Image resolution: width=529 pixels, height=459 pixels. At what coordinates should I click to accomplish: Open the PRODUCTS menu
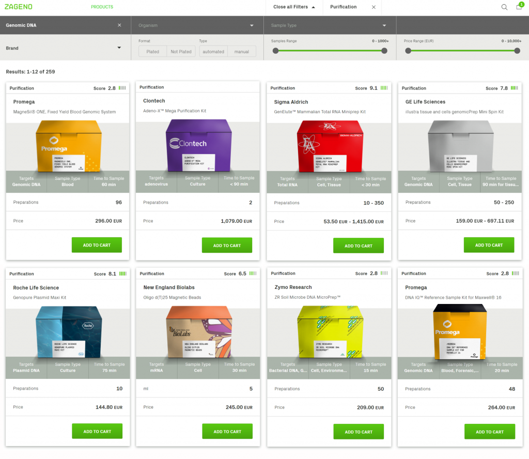tap(102, 7)
